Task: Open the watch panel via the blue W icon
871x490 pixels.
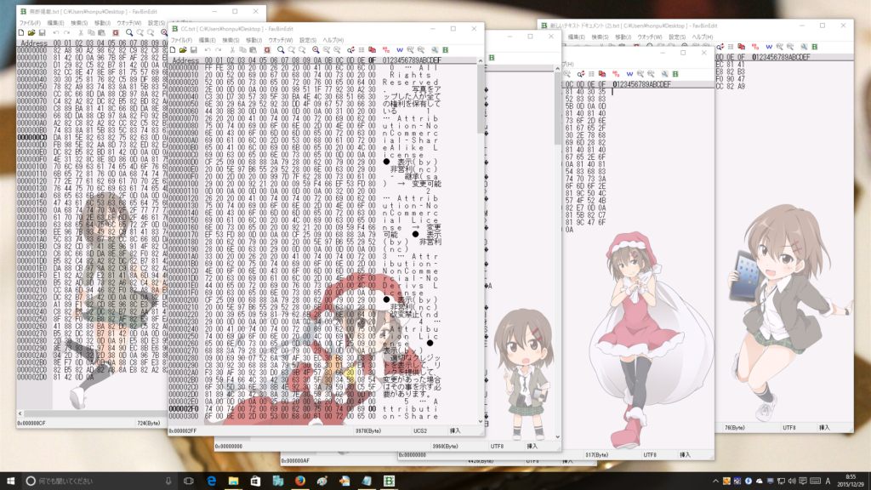Action: 400,49
